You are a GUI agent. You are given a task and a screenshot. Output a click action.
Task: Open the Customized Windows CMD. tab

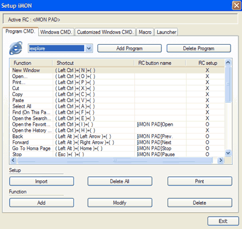(105, 32)
